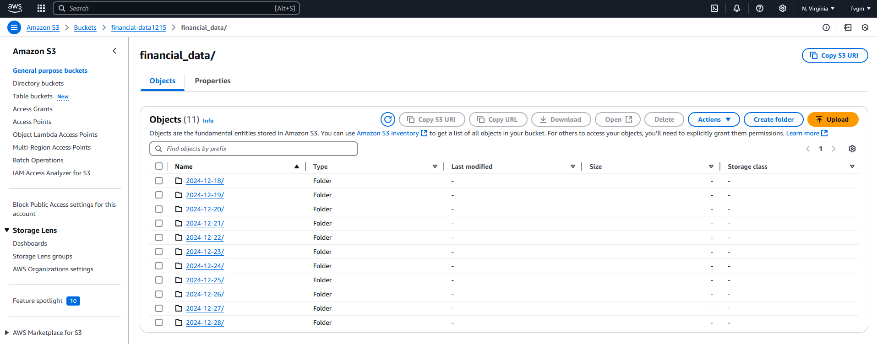Click the Buckets breadcrumb link
The image size is (877, 344).
(85, 27)
